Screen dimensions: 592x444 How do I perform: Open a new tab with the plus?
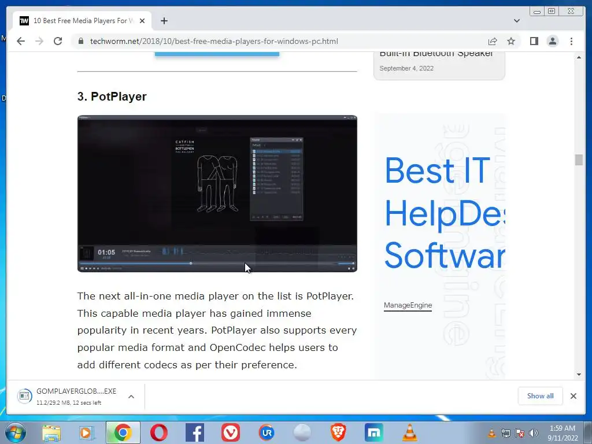coord(164,21)
